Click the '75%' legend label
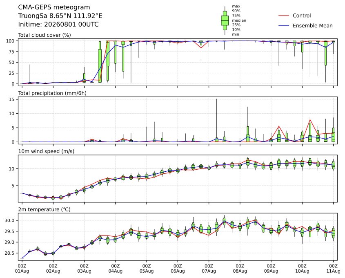This screenshot has width=345, height=278. 236,16
